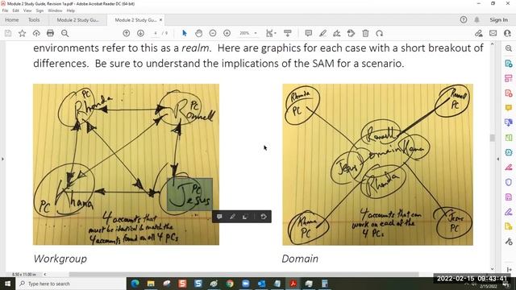Click comment icon in floating annotation toolbar
Image resolution: width=516 pixels, height=290 pixels.
click(219, 217)
